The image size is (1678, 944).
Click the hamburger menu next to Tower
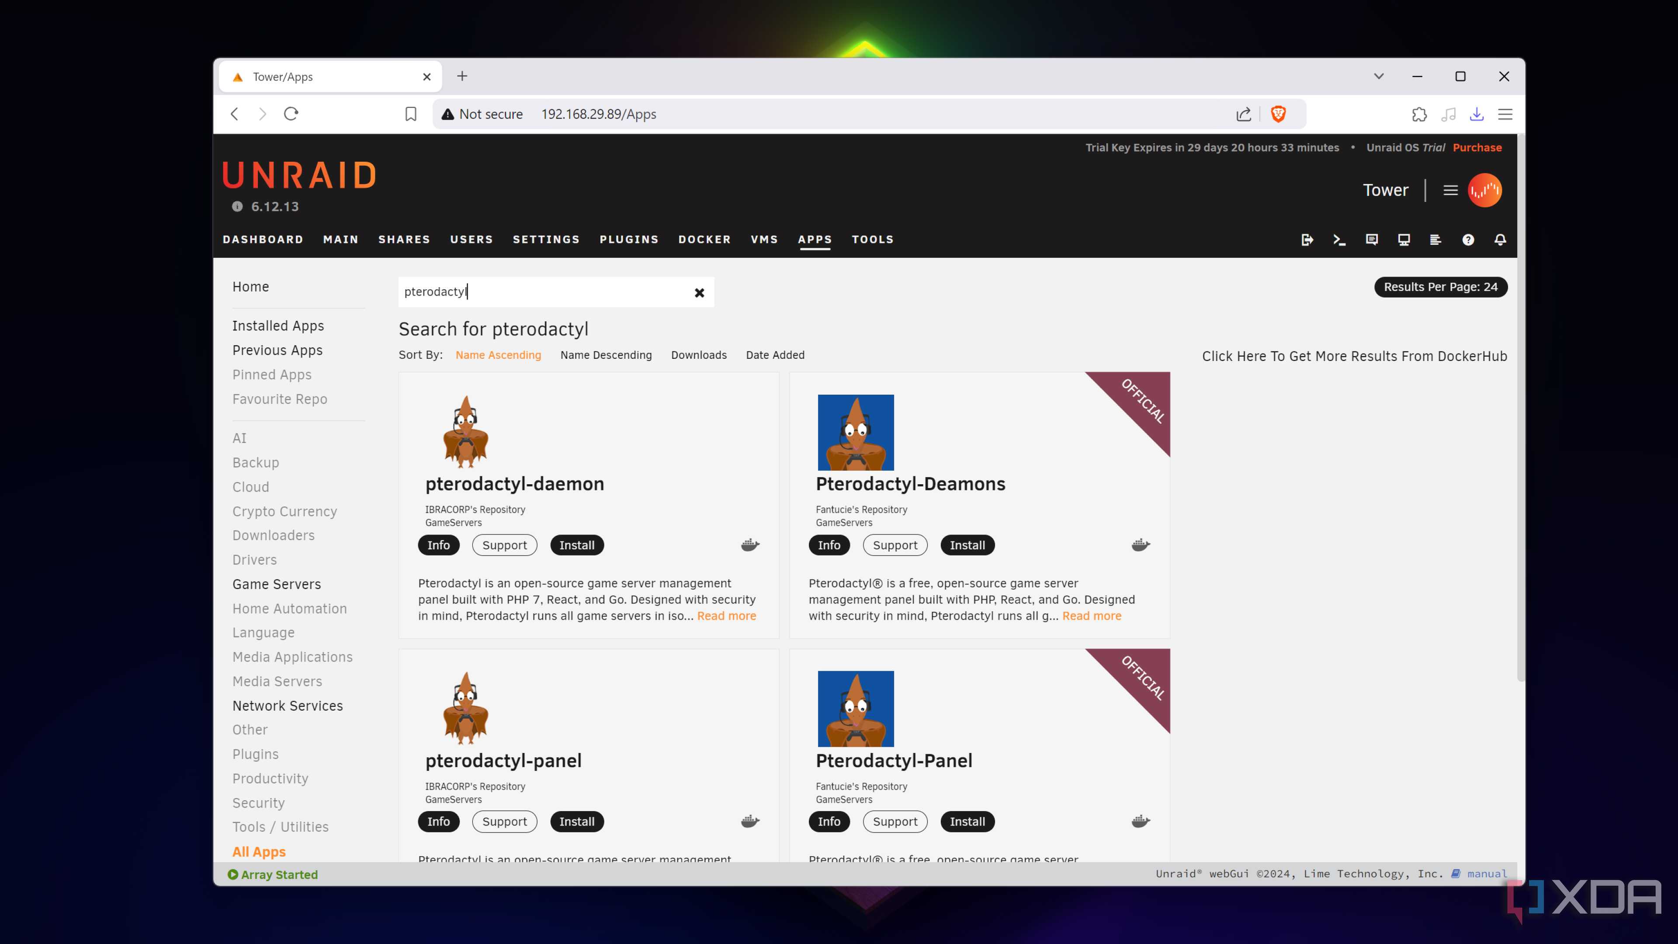point(1450,190)
